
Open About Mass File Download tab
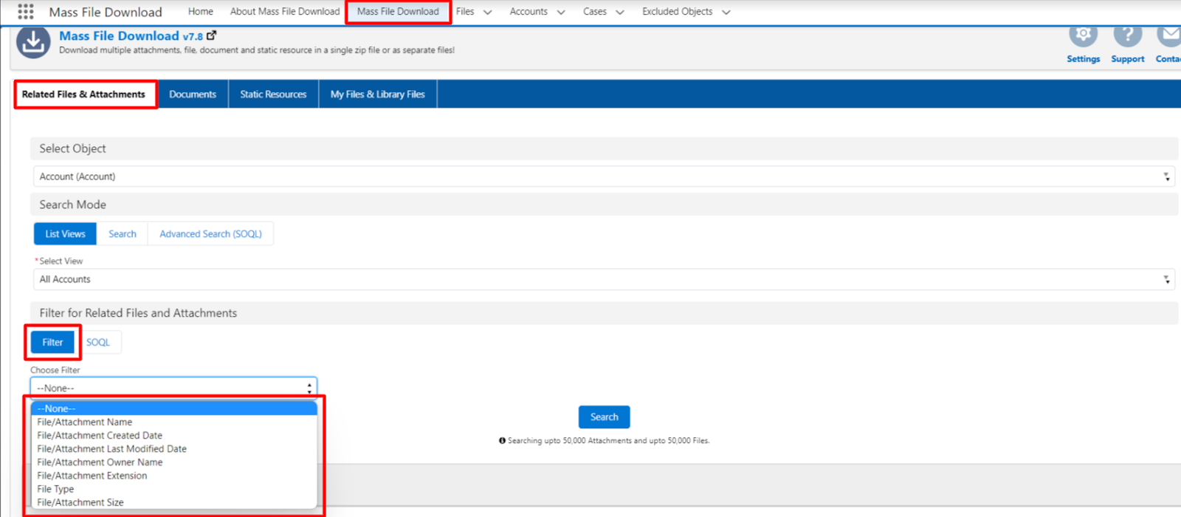click(285, 12)
